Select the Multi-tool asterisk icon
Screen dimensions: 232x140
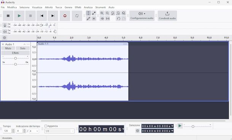tap(94, 19)
